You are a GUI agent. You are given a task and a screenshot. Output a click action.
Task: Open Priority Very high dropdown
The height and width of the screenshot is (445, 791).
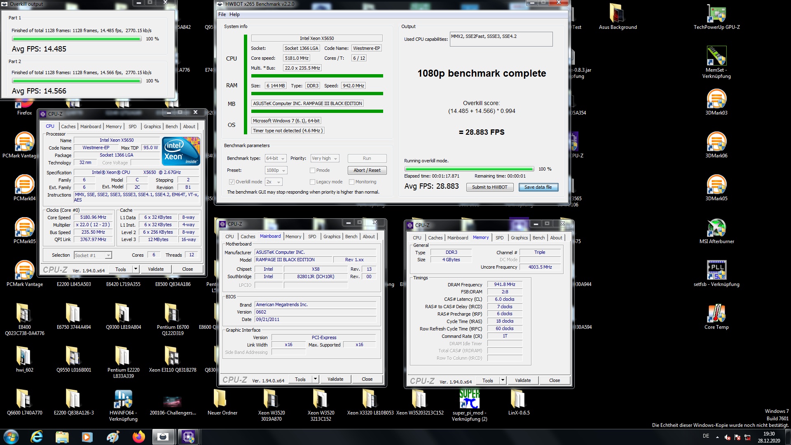325,158
